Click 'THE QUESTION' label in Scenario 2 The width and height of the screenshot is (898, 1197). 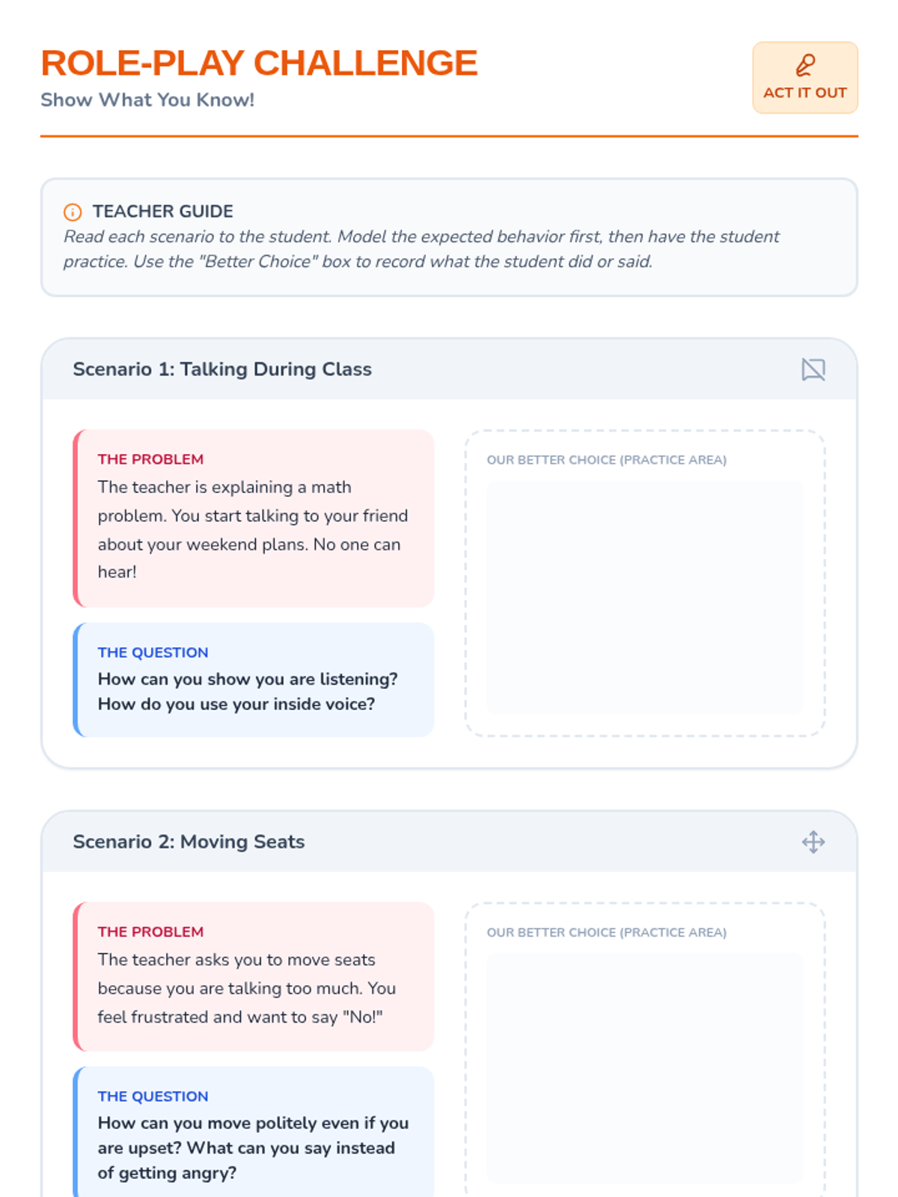pos(153,1096)
